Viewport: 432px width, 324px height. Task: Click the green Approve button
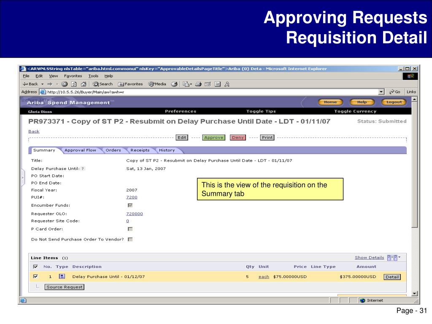pyautogui.click(x=214, y=138)
